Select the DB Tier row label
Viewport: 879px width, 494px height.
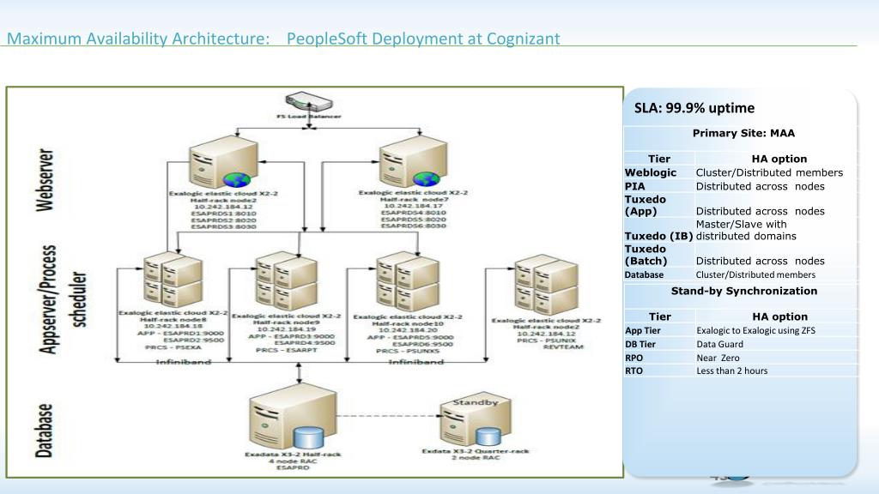click(x=640, y=345)
